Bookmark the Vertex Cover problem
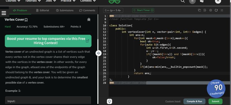 click(26, 20)
